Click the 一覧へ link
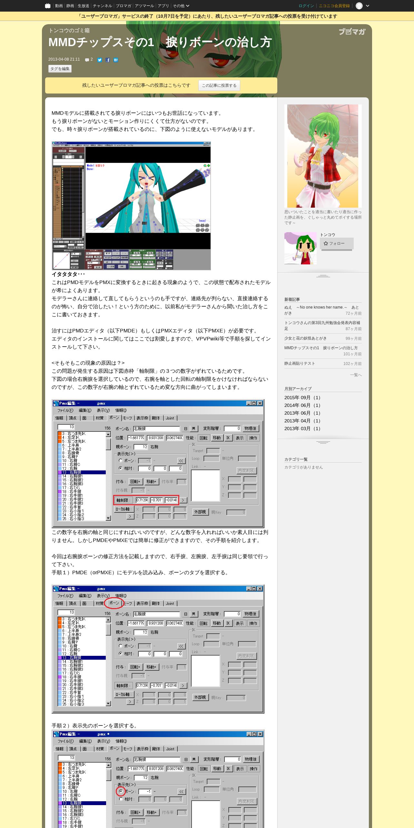 356,375
